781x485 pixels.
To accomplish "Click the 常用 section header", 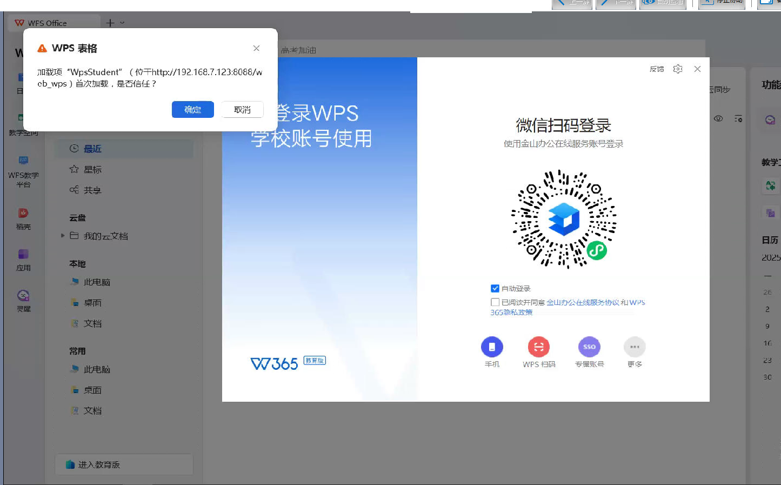I will (77, 351).
